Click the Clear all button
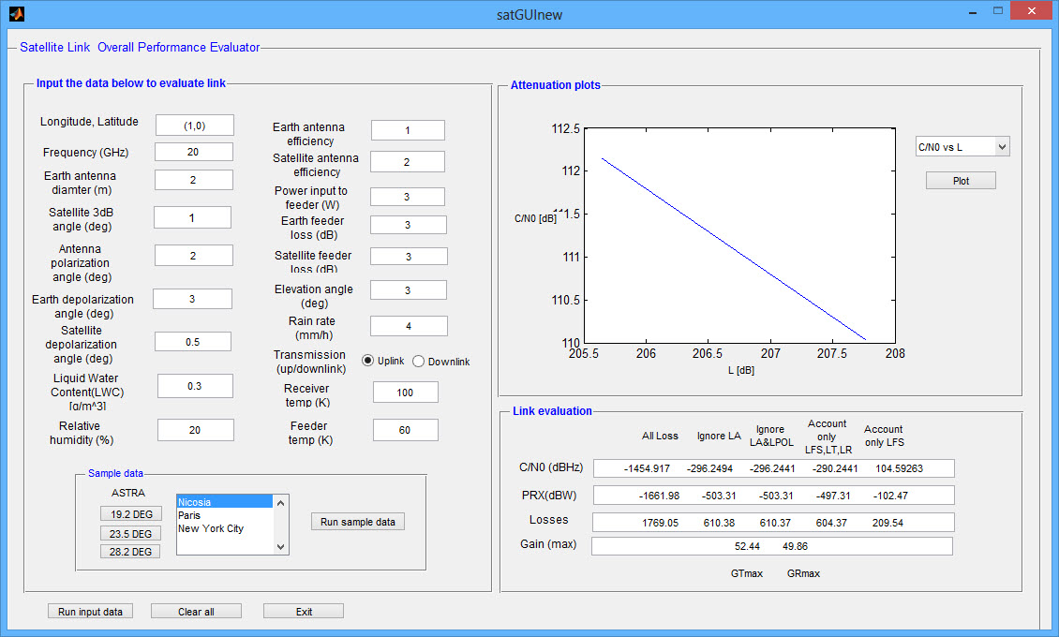The image size is (1059, 637). coord(196,612)
